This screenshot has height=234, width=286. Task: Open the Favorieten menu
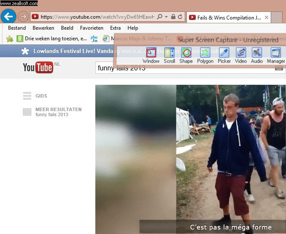click(92, 28)
